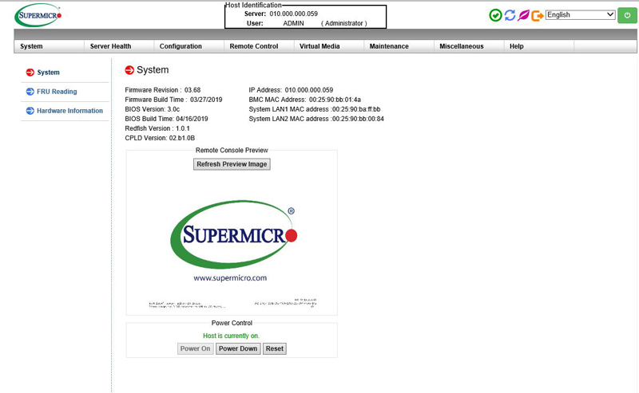Screen dimensions: 639x393
Task: Click the System LAN2 MAC address line
Action: click(316, 119)
